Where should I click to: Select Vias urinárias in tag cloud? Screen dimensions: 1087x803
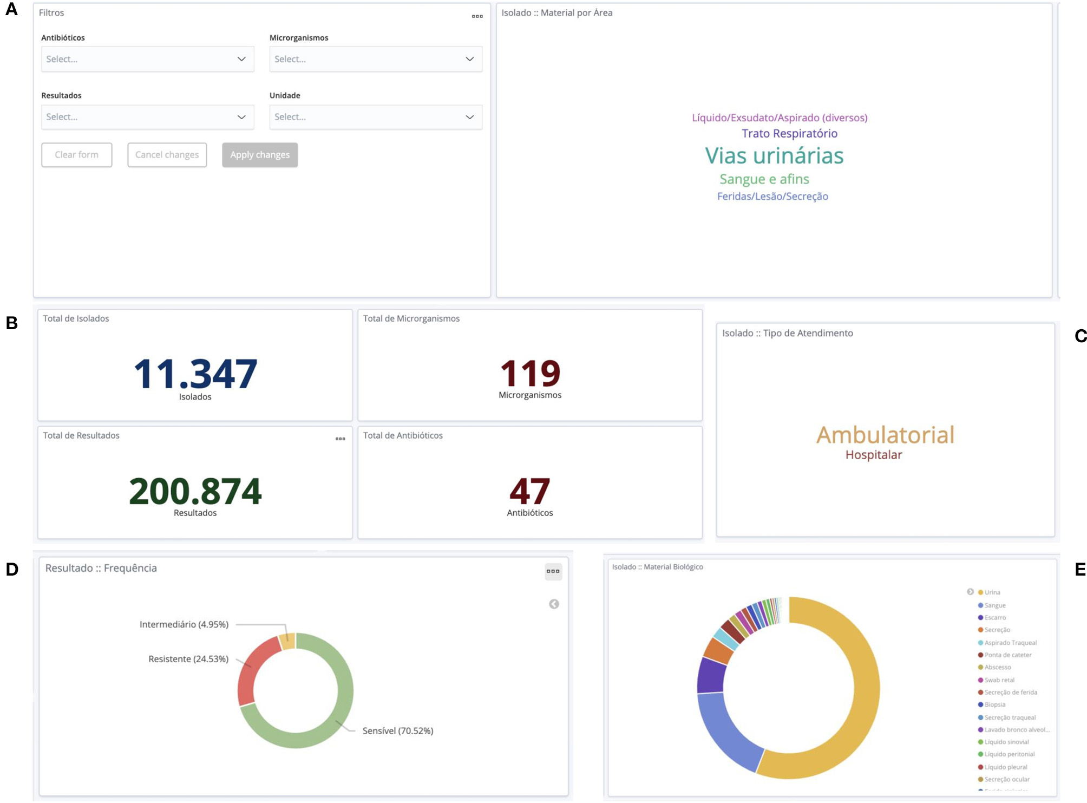coord(774,156)
